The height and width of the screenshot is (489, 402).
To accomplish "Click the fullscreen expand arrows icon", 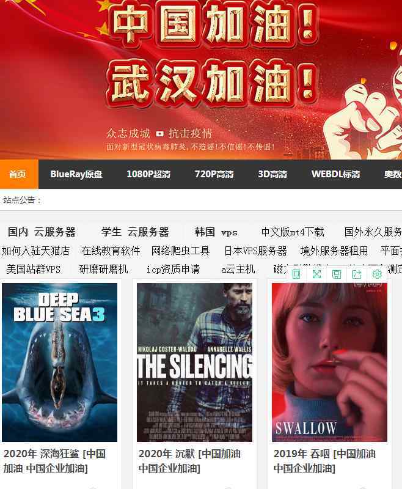I will tap(316, 274).
